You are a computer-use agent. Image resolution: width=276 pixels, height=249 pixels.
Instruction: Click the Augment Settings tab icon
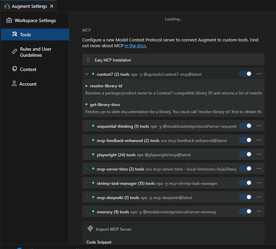[x=7, y=6]
